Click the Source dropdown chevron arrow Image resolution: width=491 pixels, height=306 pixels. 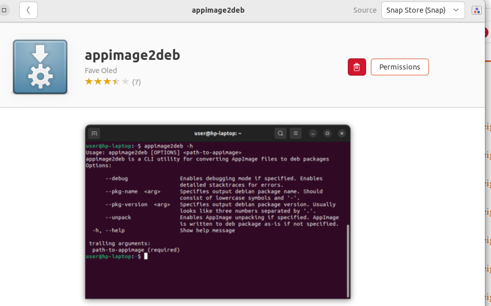click(455, 10)
